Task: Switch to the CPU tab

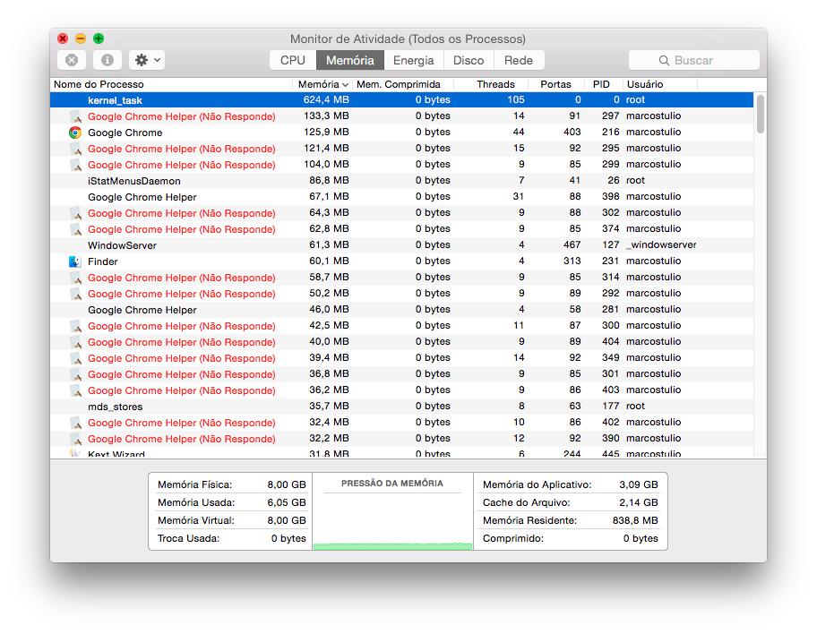Action: pyautogui.click(x=293, y=60)
